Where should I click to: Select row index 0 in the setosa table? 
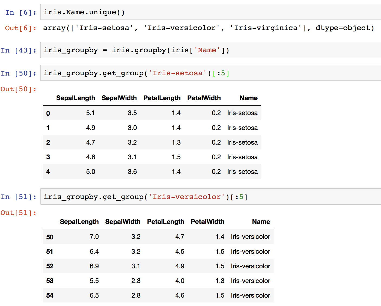(x=48, y=113)
